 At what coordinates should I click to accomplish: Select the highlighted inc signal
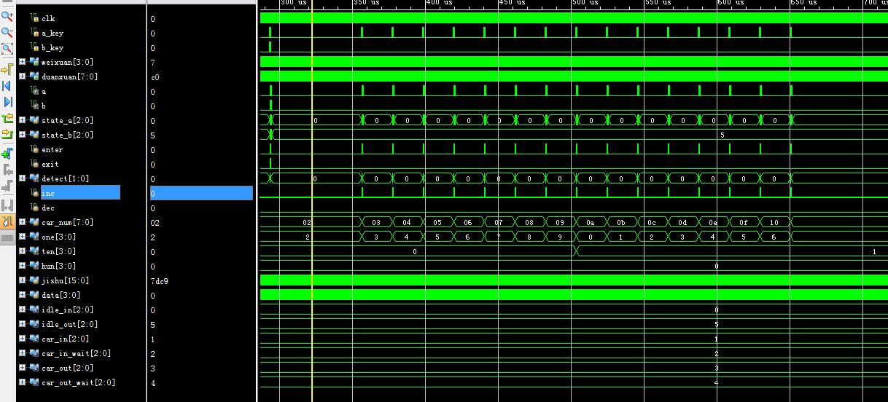48,193
